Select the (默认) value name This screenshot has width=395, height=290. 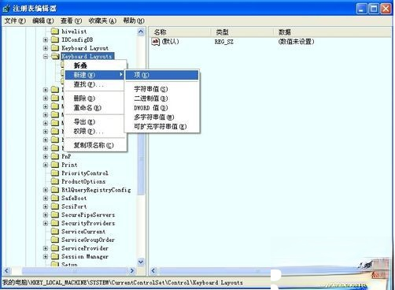[170, 42]
